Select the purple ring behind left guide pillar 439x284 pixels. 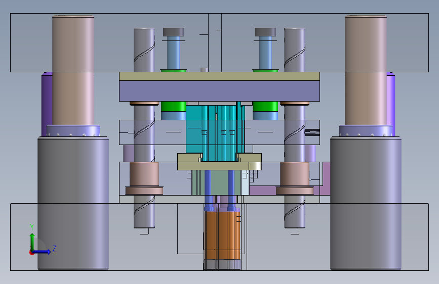click(47, 105)
